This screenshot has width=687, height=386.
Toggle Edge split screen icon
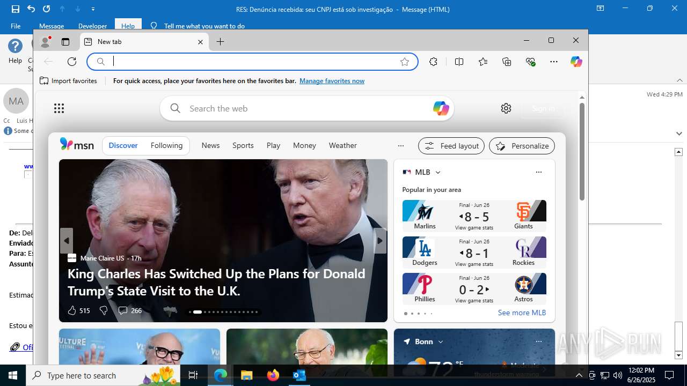(459, 62)
